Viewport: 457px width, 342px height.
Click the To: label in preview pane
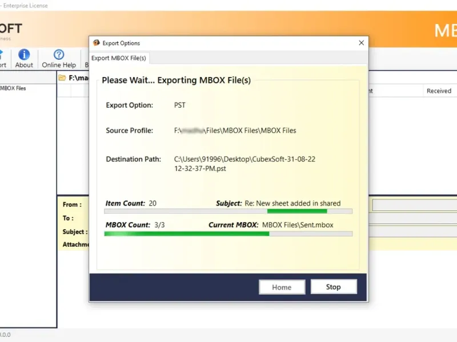click(x=68, y=218)
